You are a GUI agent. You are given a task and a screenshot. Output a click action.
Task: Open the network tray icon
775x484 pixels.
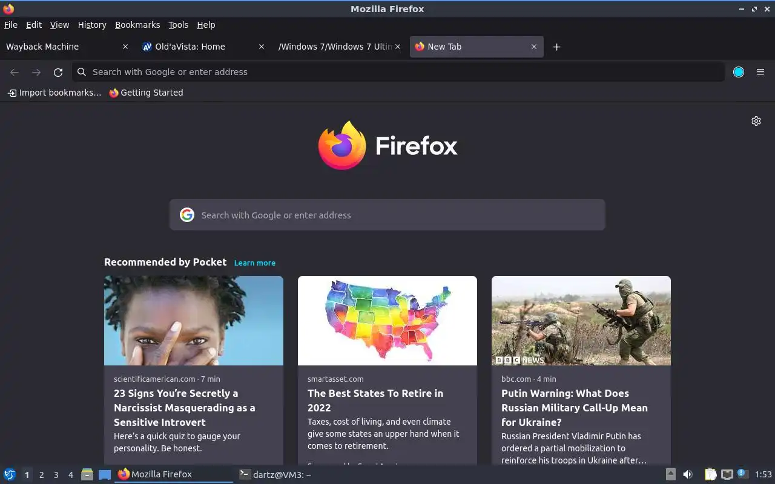(727, 474)
